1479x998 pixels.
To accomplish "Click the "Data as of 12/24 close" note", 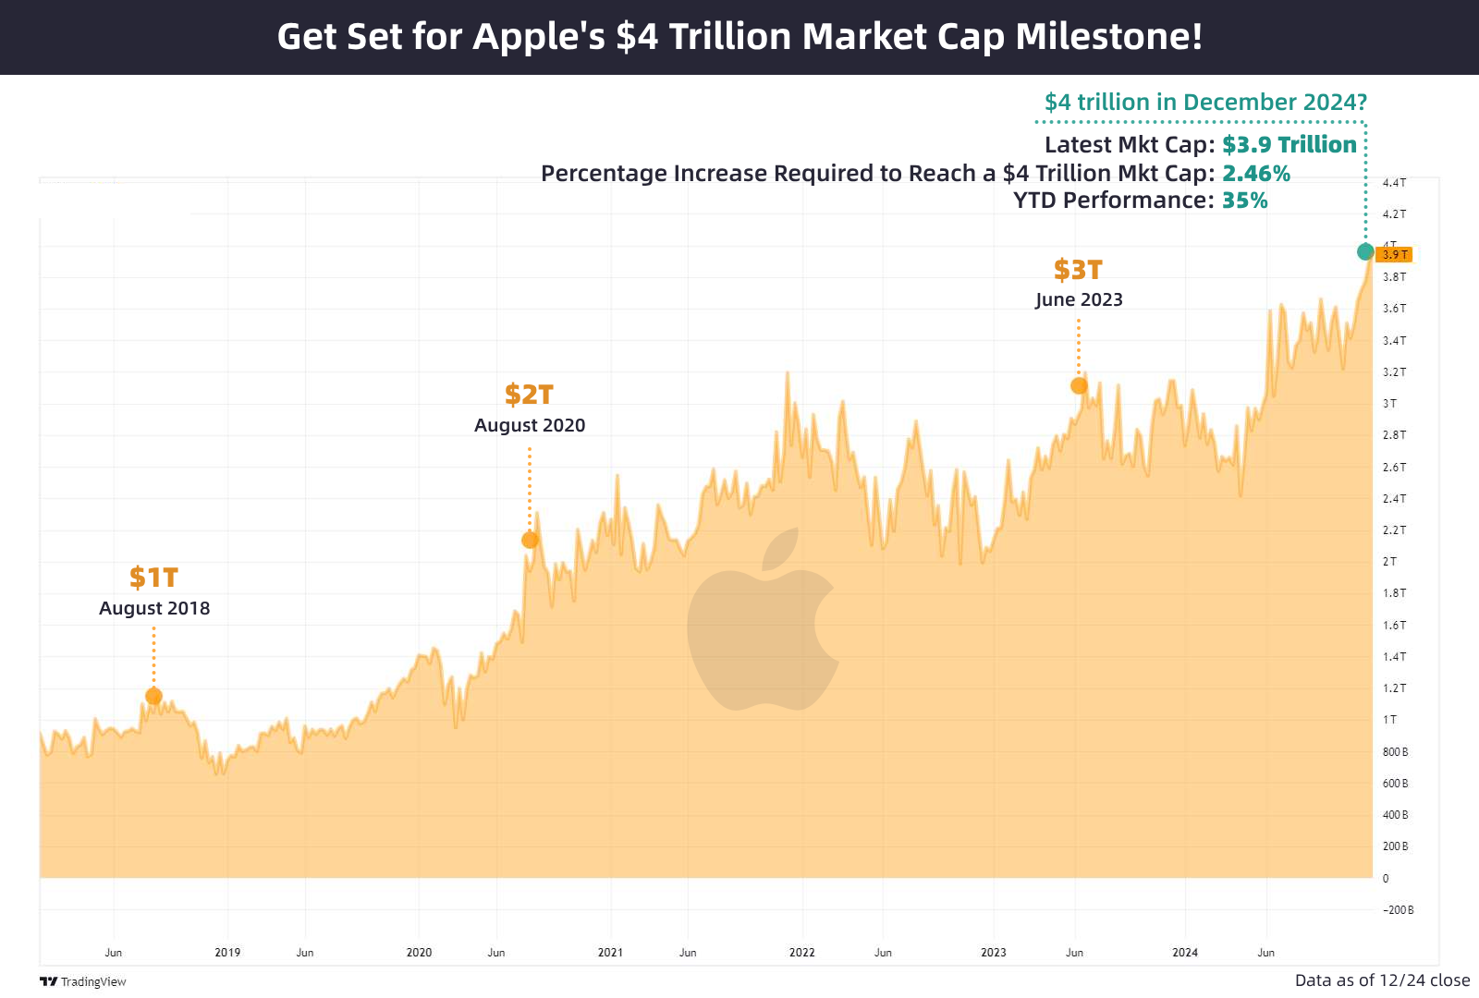I will [1382, 980].
